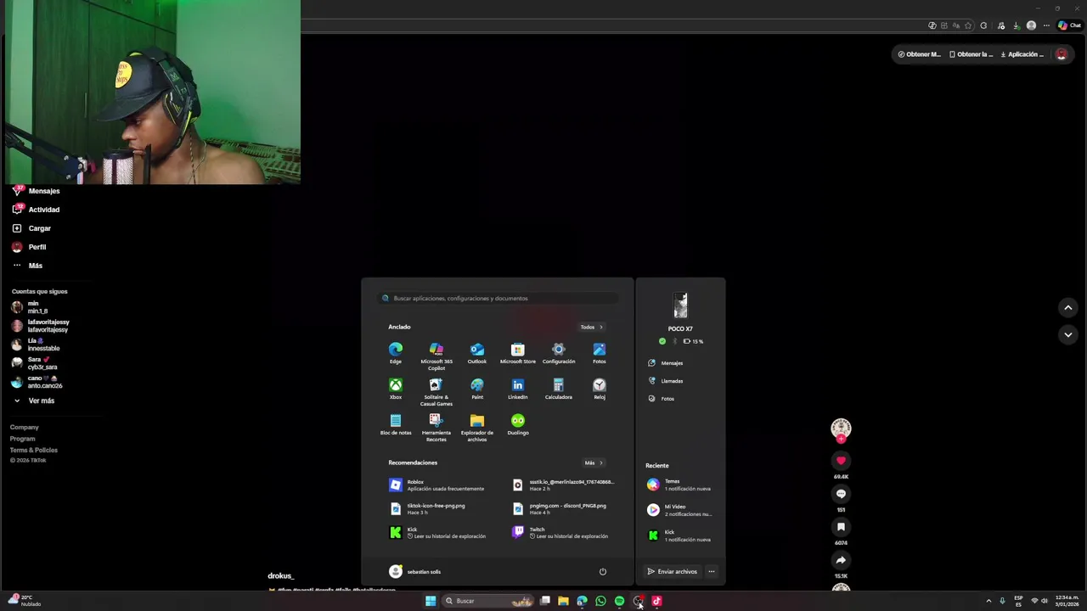Image resolution: width=1087 pixels, height=611 pixels.
Task: Open the Xbox pinned app
Action: pos(396,389)
